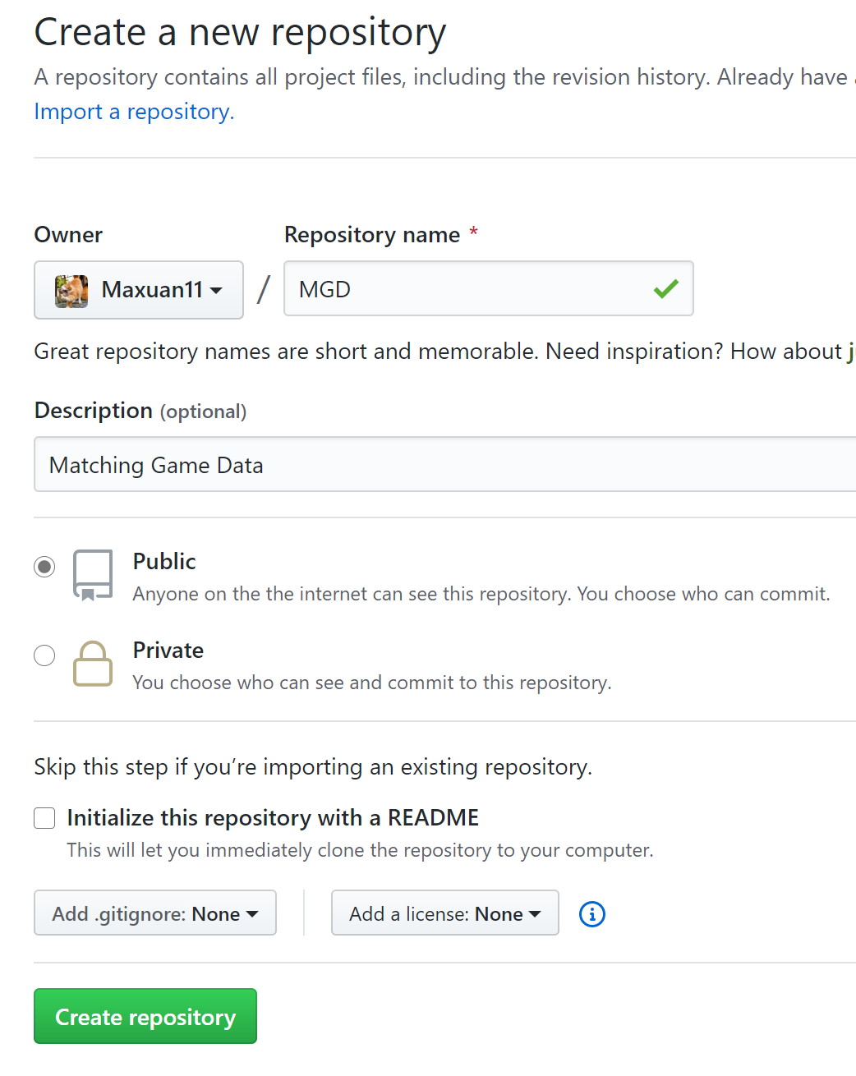856x1076 pixels.
Task: Enable Initialize this repository with a README
Action: coord(44,818)
